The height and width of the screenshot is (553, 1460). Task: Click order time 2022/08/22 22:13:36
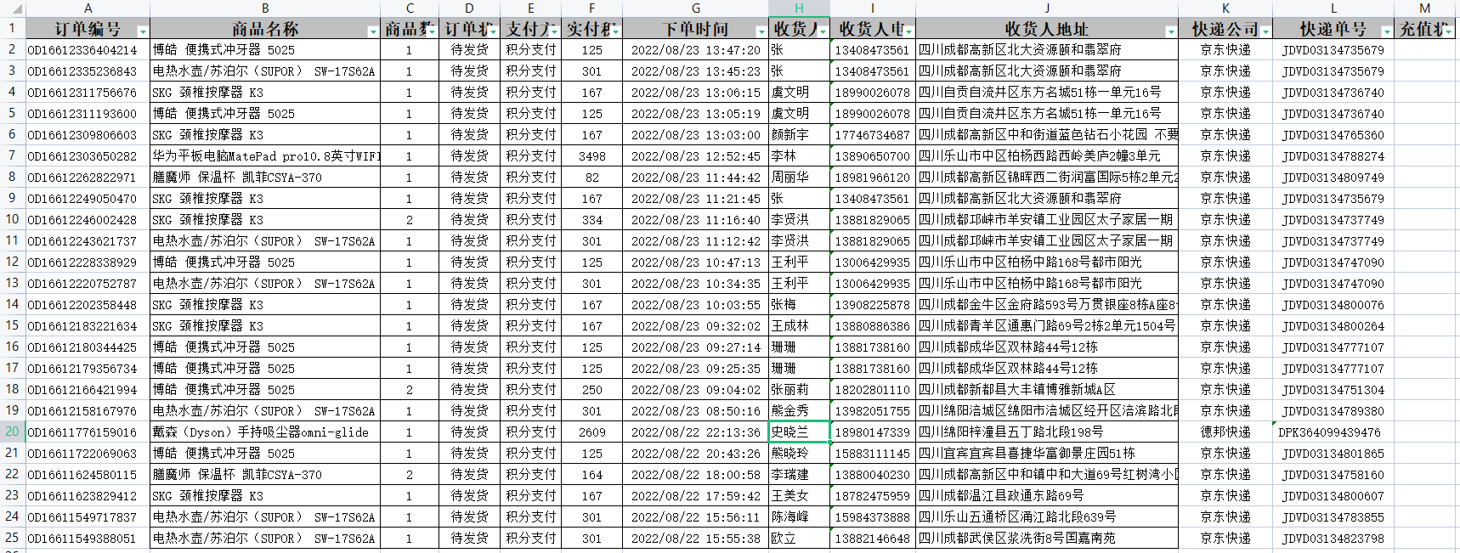tap(695, 432)
